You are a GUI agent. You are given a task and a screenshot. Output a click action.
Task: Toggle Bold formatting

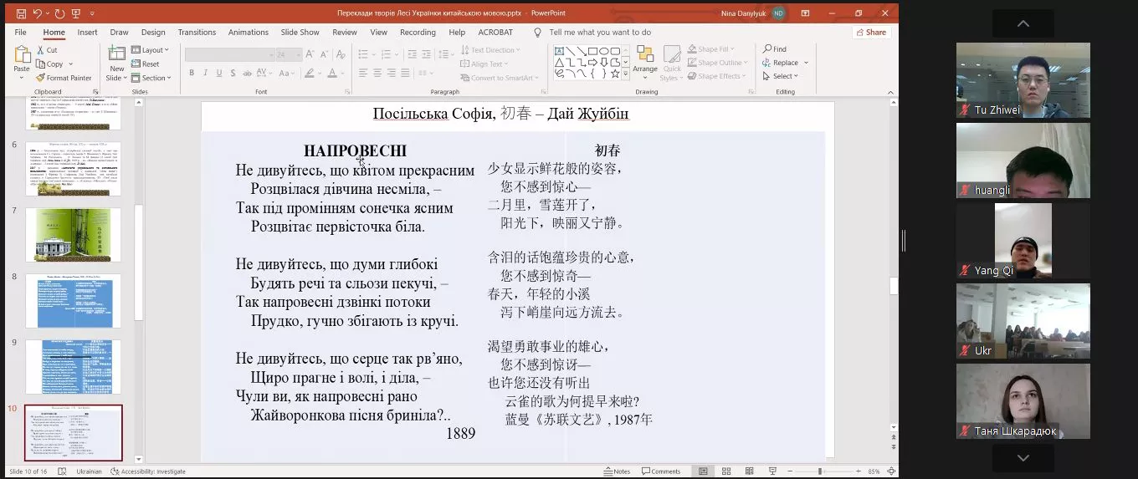click(x=192, y=73)
